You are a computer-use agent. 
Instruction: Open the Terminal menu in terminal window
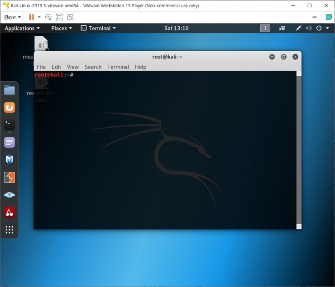[x=118, y=67]
